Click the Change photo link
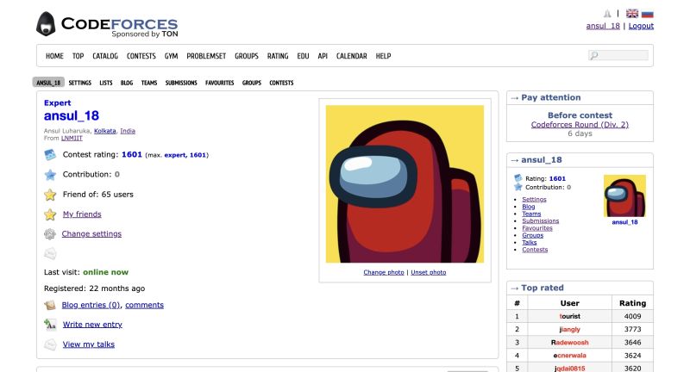This screenshot has height=372, width=690. tap(384, 272)
